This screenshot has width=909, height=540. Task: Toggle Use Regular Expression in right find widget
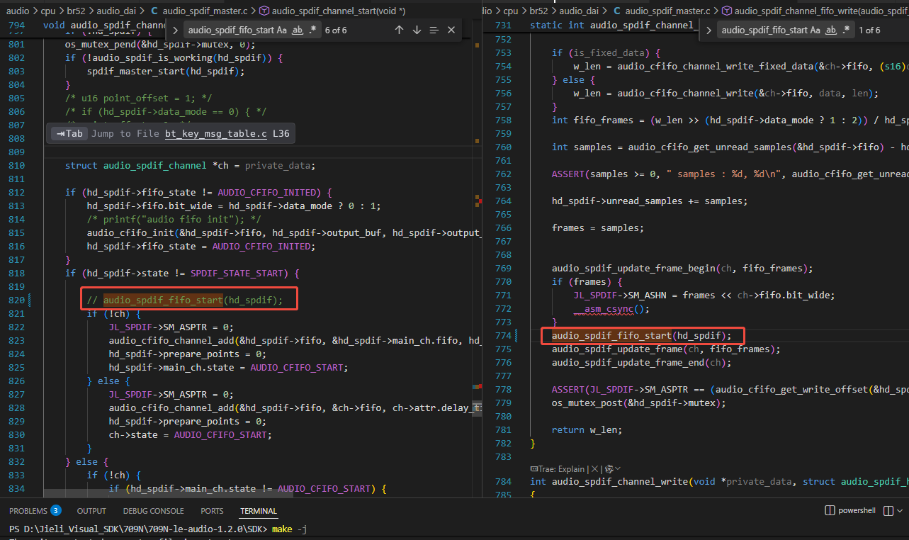point(846,30)
